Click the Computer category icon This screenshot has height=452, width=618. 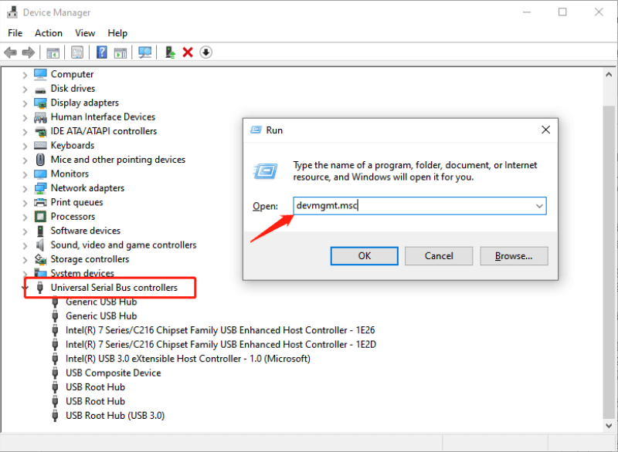tap(40, 74)
